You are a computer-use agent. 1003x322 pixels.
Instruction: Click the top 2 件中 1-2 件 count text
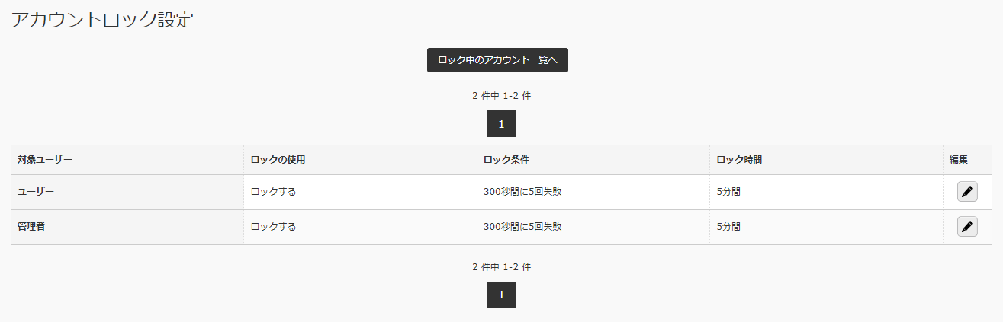(x=501, y=96)
